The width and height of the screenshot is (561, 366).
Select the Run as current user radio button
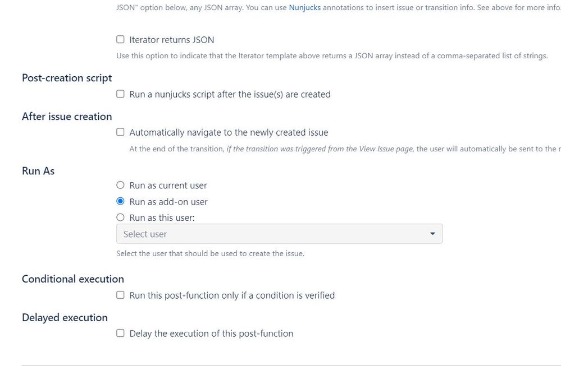120,185
